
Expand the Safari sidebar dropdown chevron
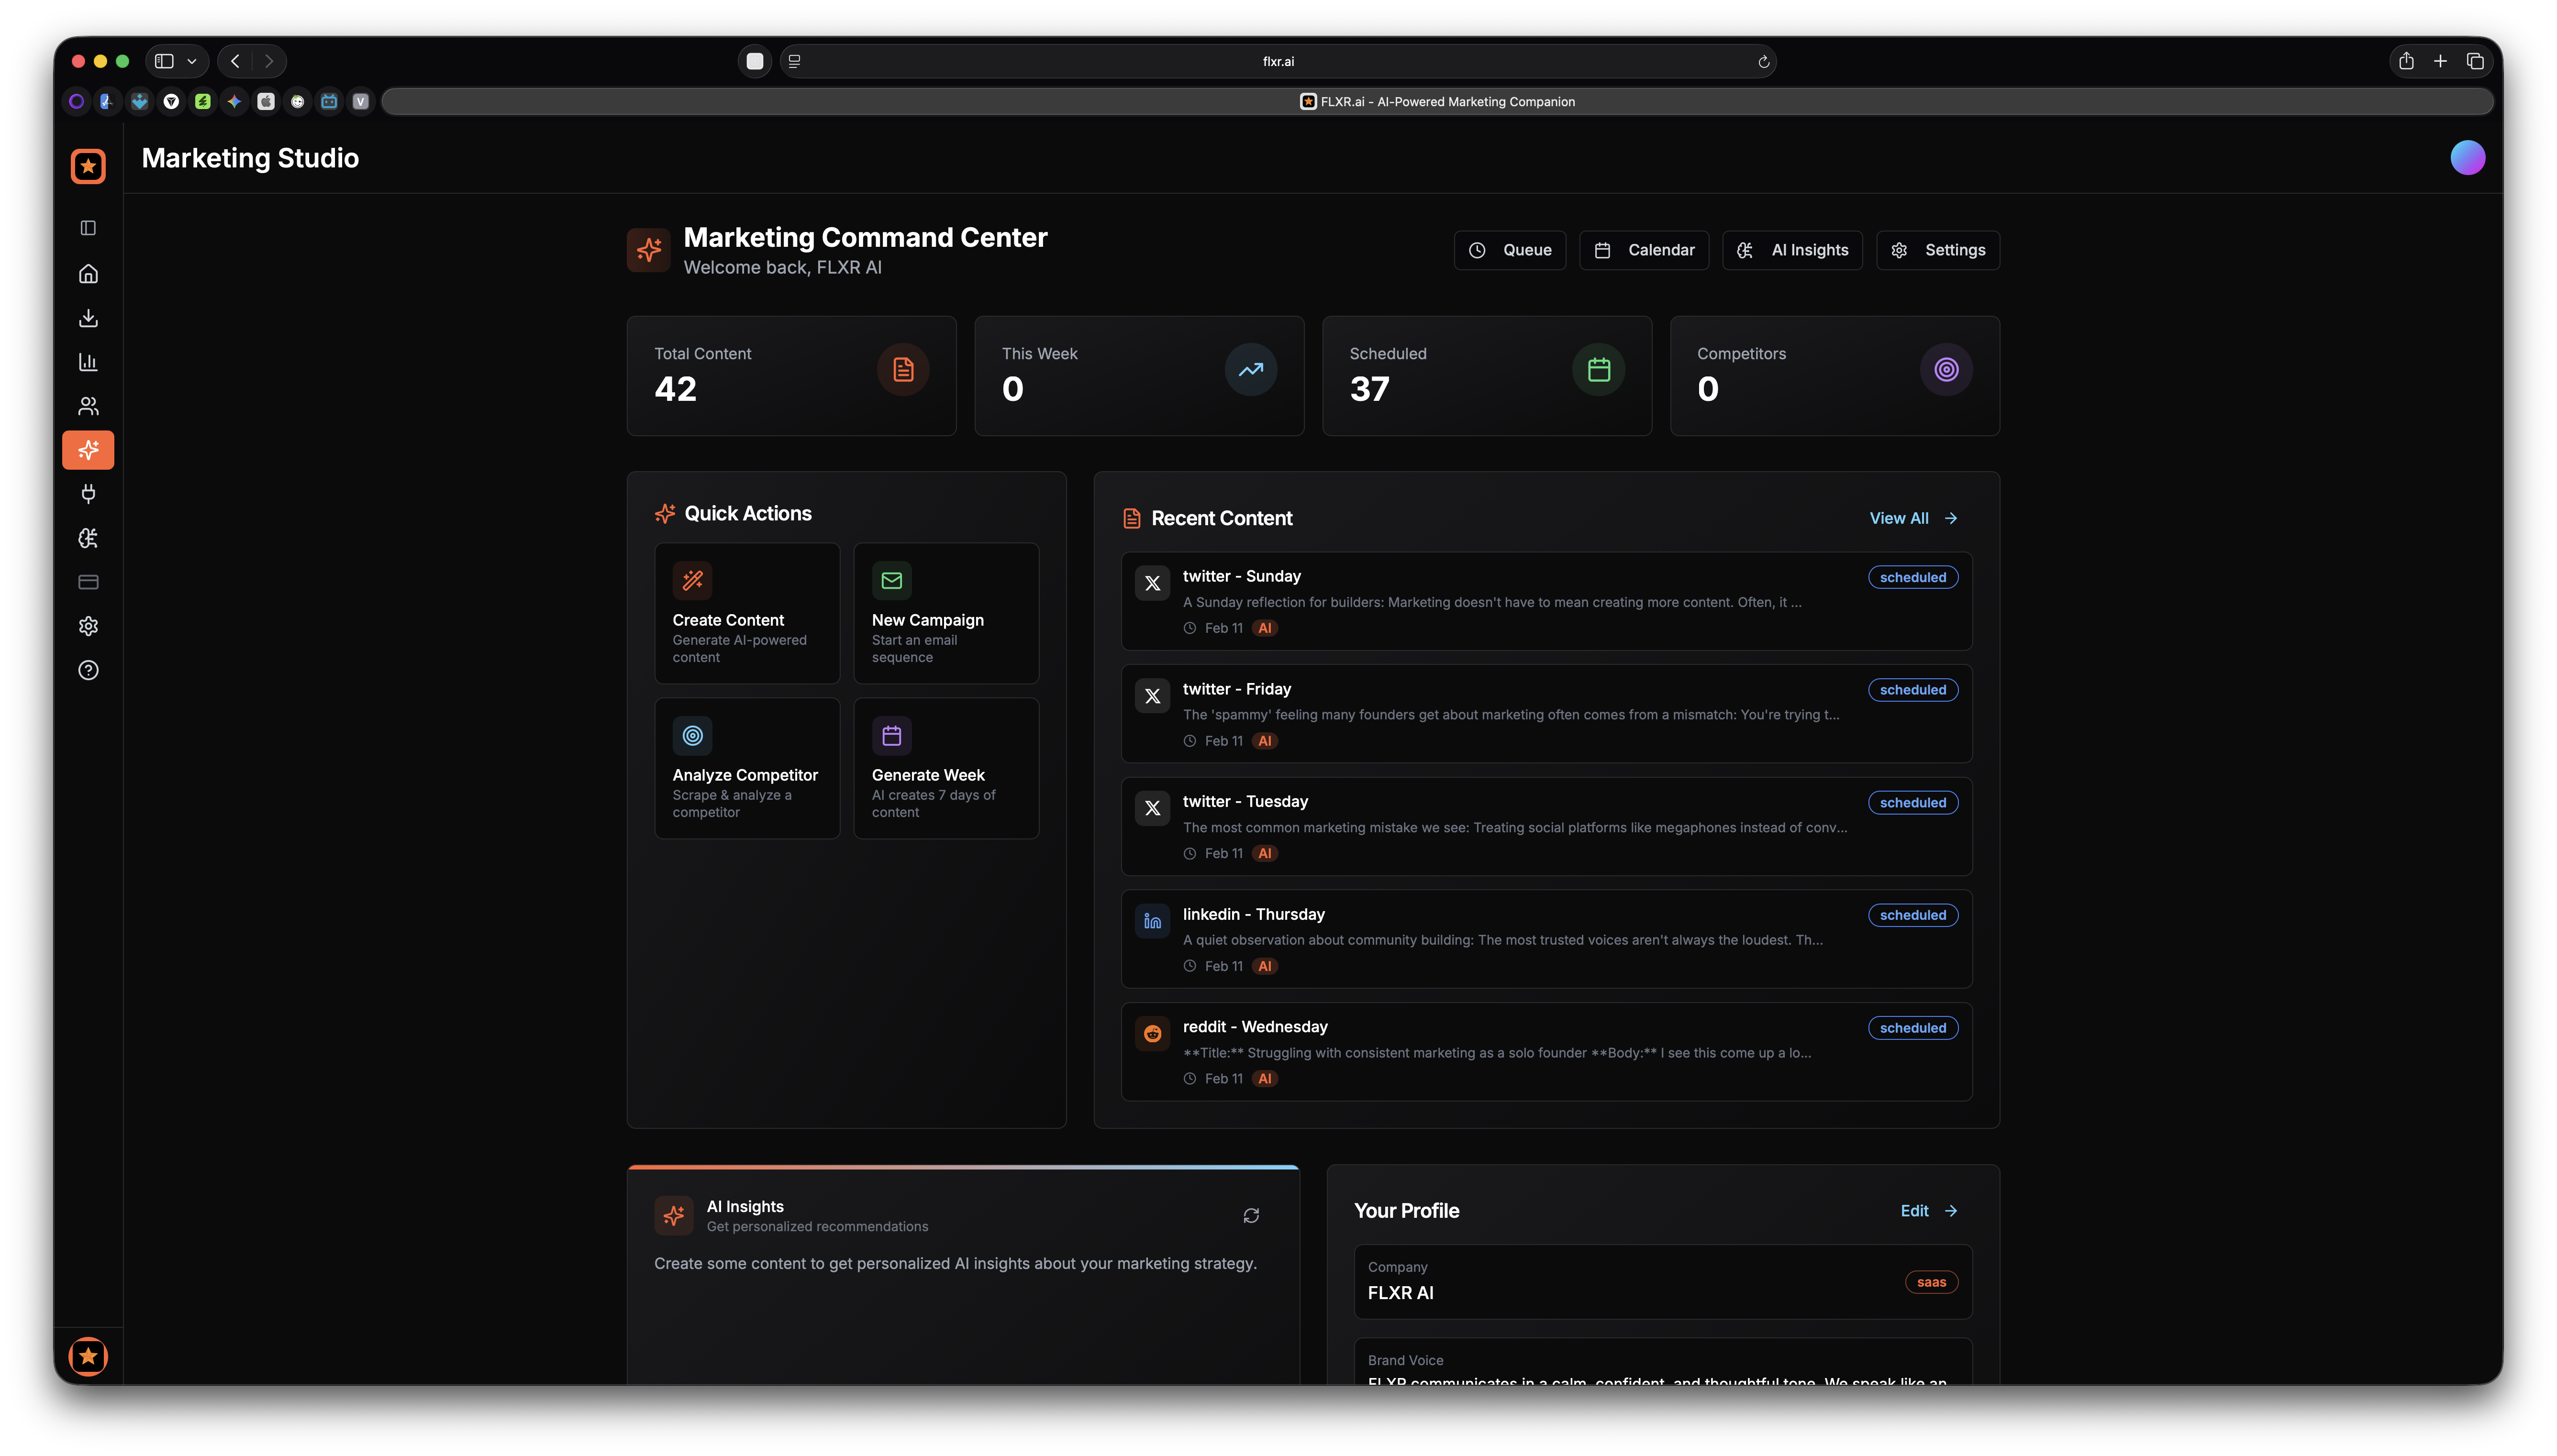click(192, 61)
